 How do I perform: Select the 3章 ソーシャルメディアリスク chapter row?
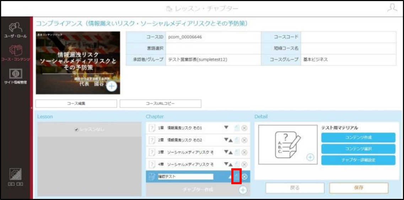[198, 152]
